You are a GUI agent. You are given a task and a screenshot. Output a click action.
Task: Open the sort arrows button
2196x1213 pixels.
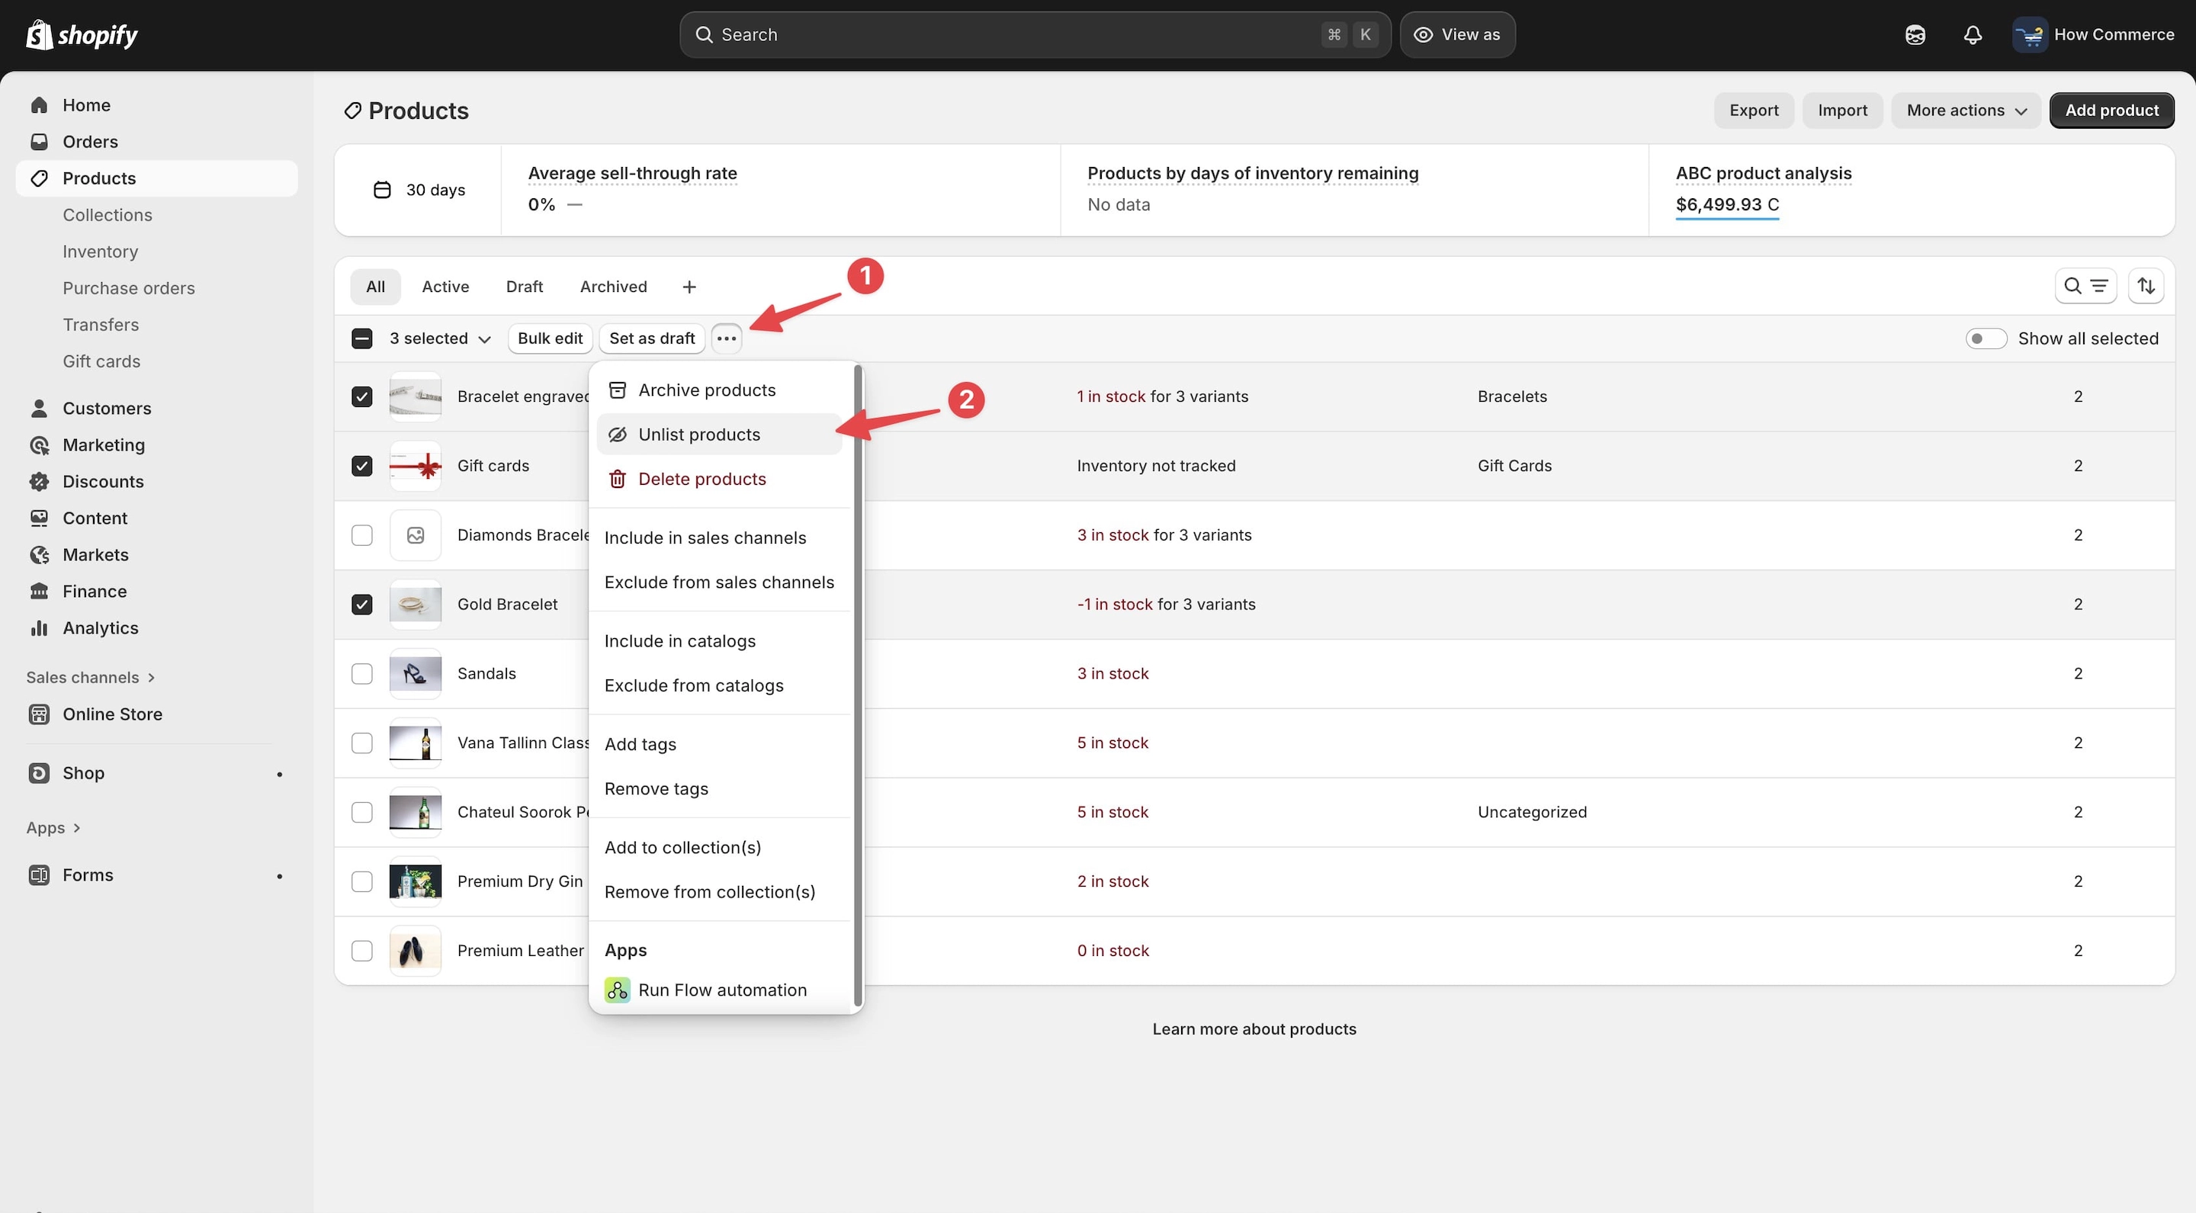coord(2146,287)
